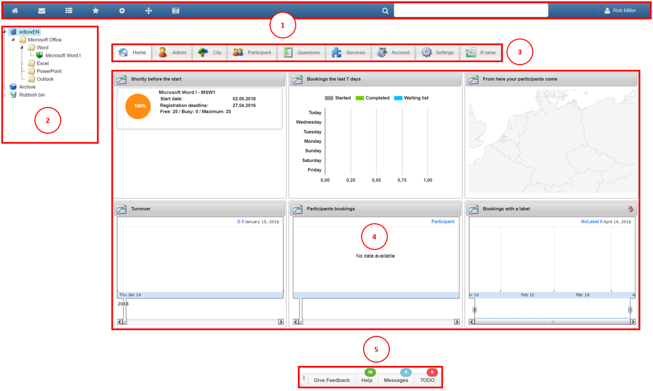Click the home icon in top bar
Screen dimensions: 653x391
click(x=15, y=11)
